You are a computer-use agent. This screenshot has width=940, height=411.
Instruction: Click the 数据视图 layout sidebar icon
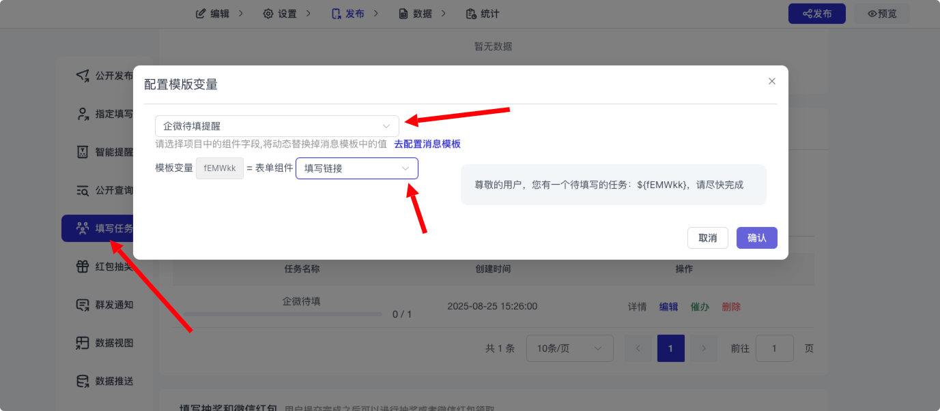83,343
